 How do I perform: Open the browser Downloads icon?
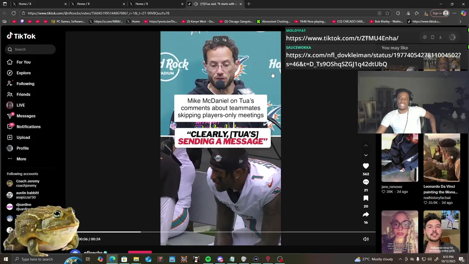tap(426, 13)
